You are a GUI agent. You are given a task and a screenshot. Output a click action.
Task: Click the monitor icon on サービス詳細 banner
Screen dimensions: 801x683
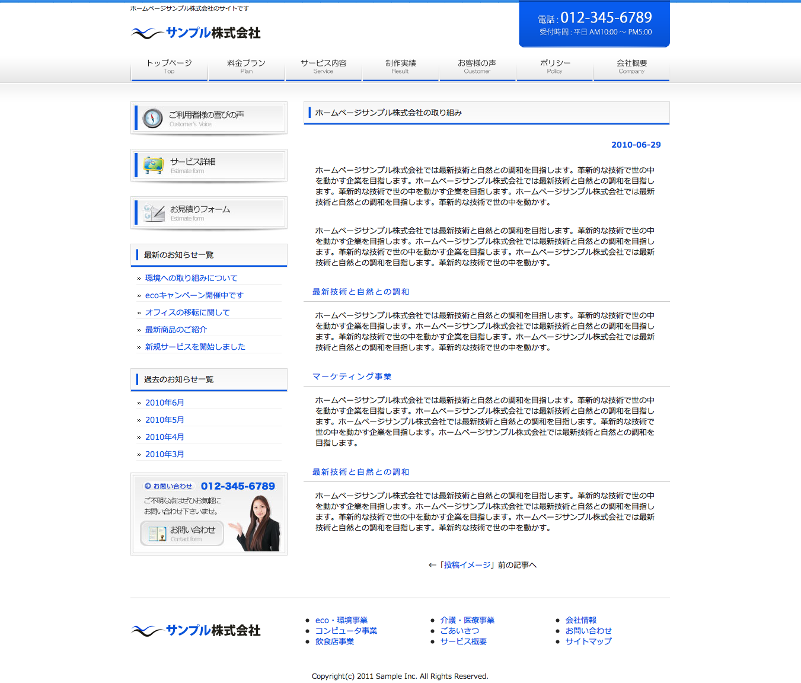154,165
